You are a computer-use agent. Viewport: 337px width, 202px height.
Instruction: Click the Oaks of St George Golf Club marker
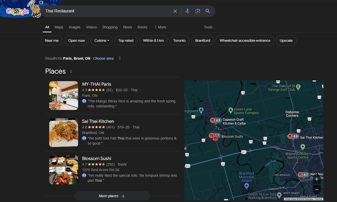[298, 87]
